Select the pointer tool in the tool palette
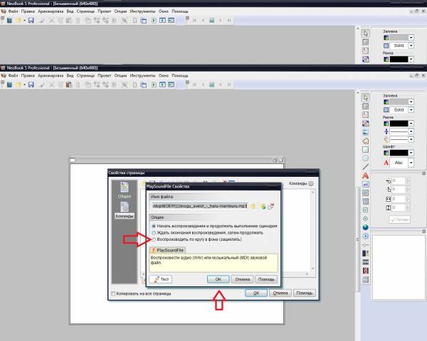Viewport: 427px width, 341px height. click(x=366, y=97)
